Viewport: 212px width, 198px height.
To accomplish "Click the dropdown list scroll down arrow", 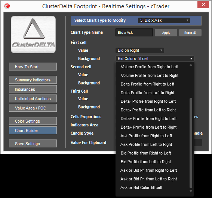I will pyautogui.click(x=191, y=191).
